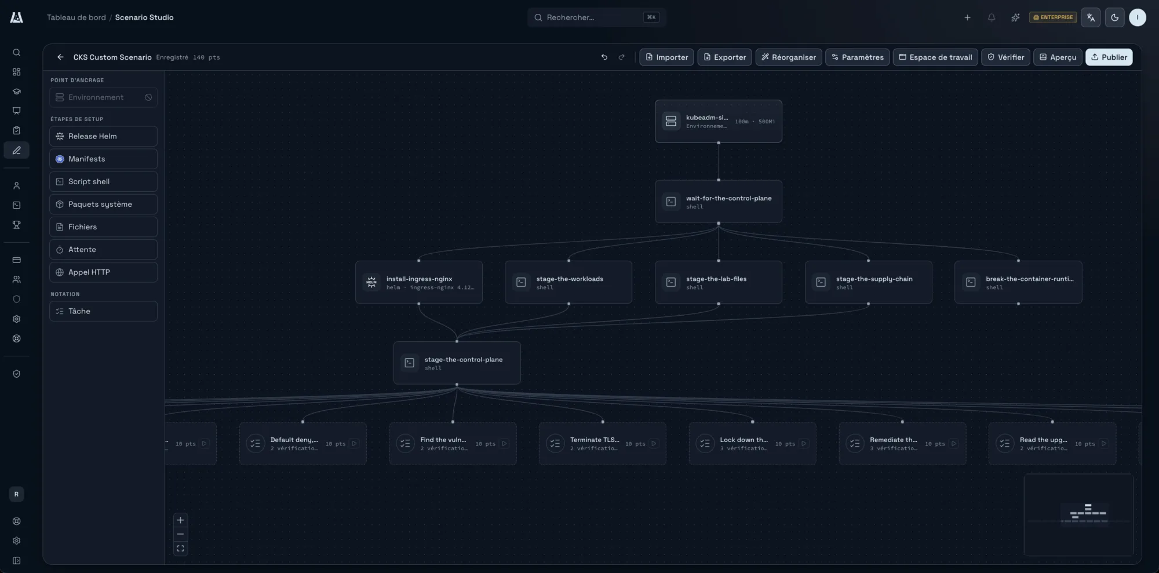The image size is (1159, 573).
Task: Click the plus icon in top bar
Action: [967, 17]
